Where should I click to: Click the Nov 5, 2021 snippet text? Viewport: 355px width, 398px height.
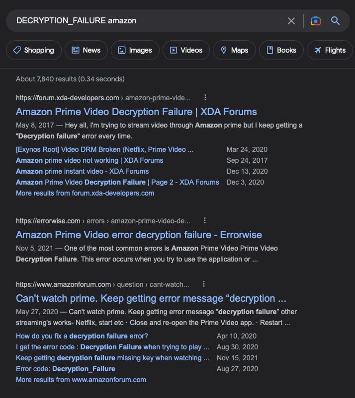click(147, 254)
